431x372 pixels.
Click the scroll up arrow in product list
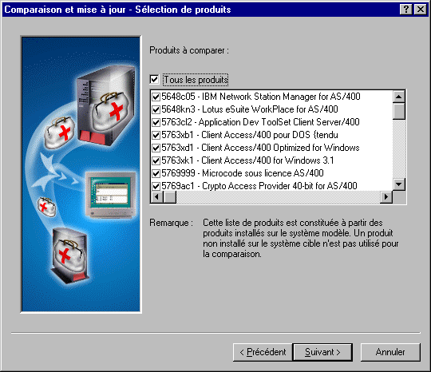399,97
